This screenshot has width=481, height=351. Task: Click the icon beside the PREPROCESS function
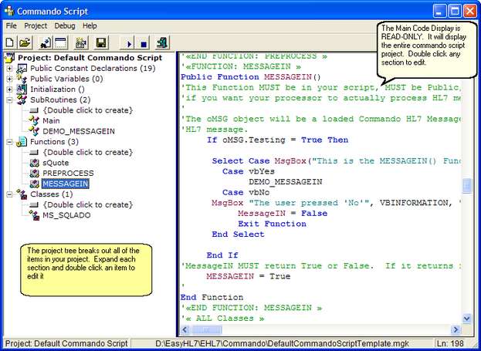(x=34, y=174)
